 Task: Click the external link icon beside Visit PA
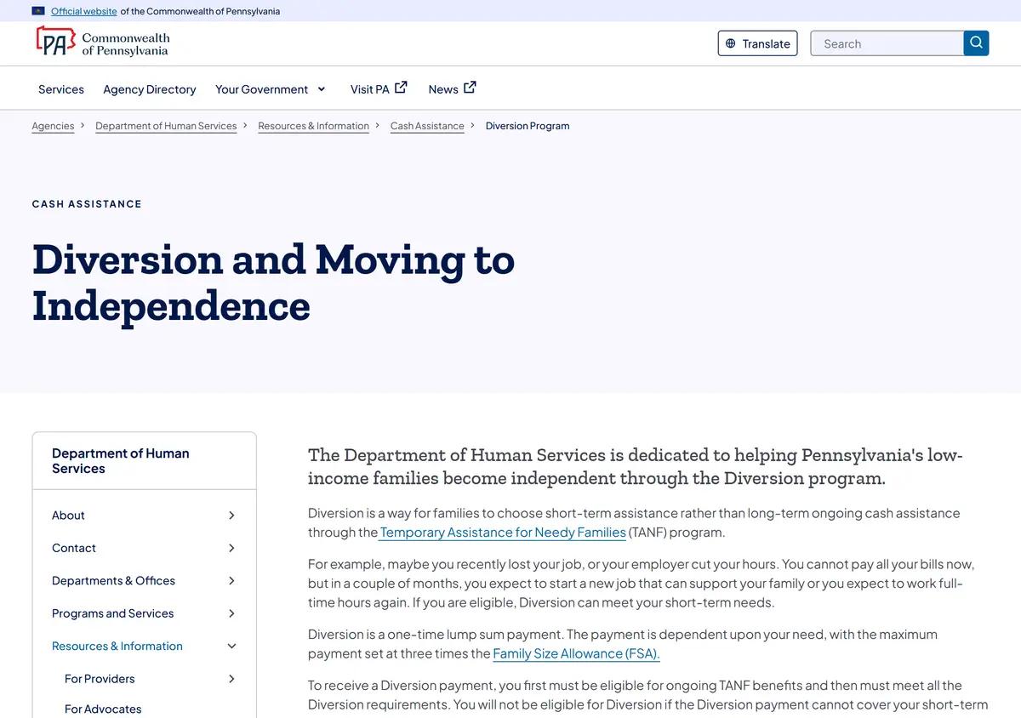[401, 87]
